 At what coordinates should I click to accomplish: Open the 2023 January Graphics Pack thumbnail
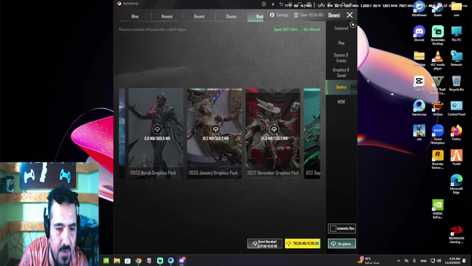pyautogui.click(x=214, y=133)
